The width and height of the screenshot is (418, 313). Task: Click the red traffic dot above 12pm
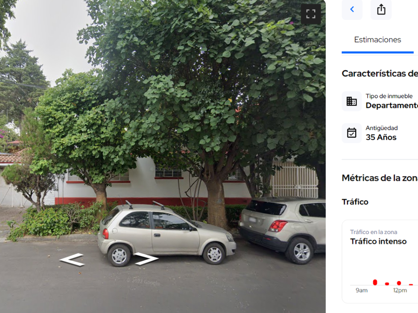pyautogui.click(x=399, y=283)
